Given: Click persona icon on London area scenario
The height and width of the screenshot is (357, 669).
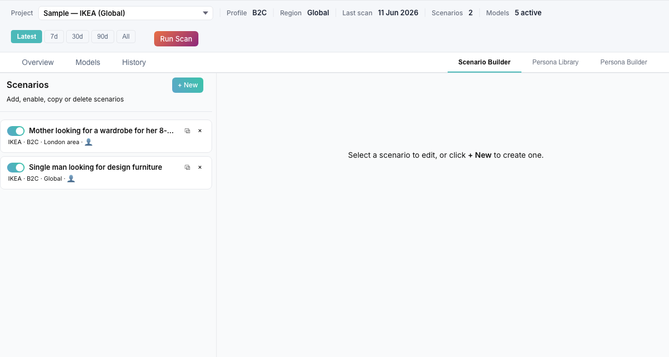Looking at the screenshot, I should [x=89, y=142].
